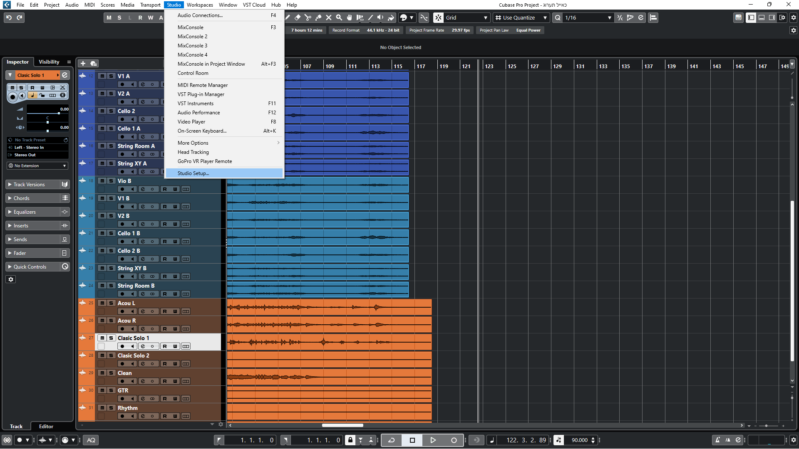Expand the Equalizers inspector section
This screenshot has height=449, width=799.
25,212
